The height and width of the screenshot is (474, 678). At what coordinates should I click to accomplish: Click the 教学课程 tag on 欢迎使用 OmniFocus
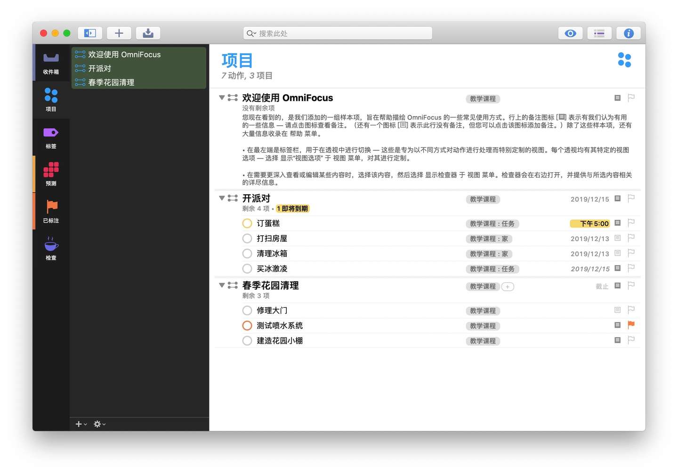click(483, 99)
